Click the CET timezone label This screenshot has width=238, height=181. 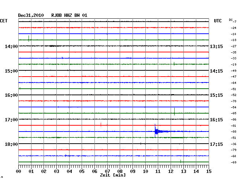4,21
